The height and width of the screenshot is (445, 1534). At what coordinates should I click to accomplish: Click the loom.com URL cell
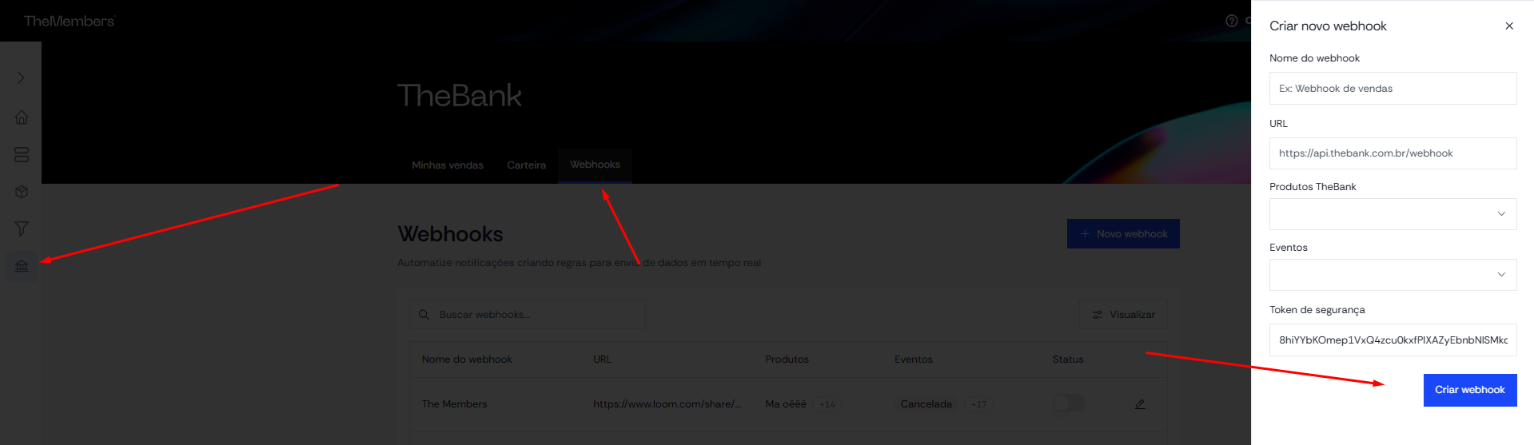(x=667, y=404)
